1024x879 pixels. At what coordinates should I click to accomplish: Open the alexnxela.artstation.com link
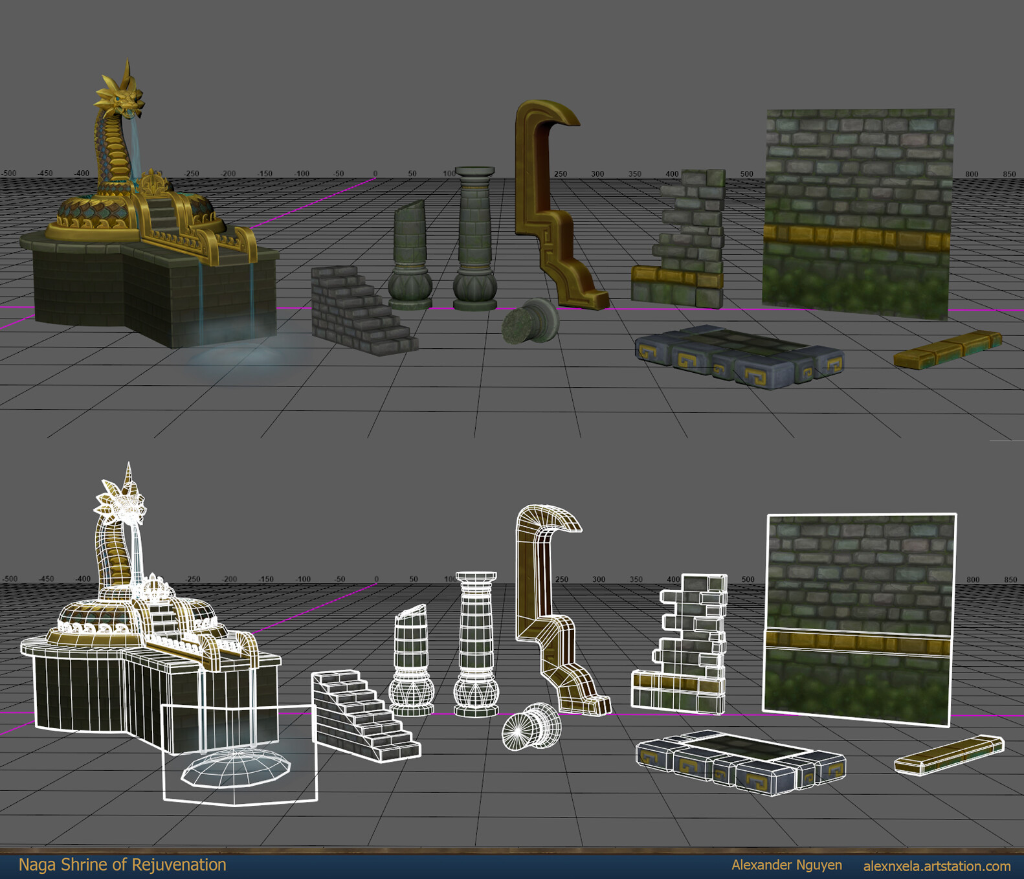(937, 866)
